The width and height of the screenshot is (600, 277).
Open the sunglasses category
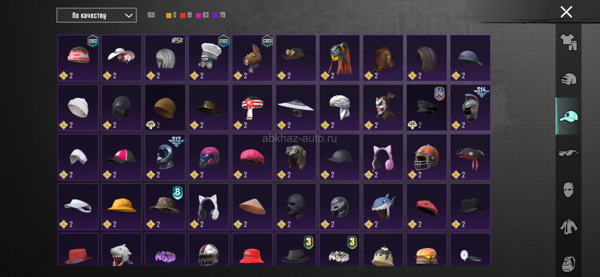pyautogui.click(x=568, y=153)
